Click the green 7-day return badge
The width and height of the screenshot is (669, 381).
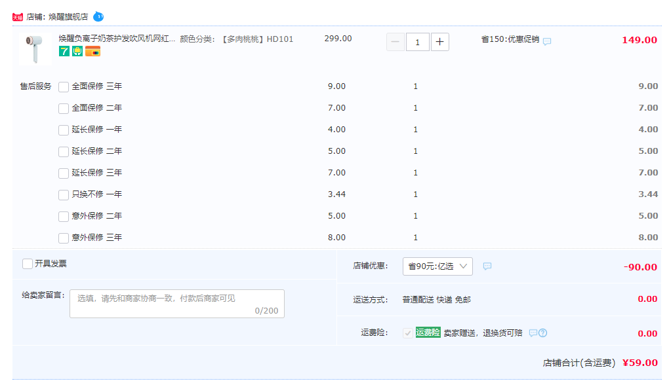(x=64, y=52)
